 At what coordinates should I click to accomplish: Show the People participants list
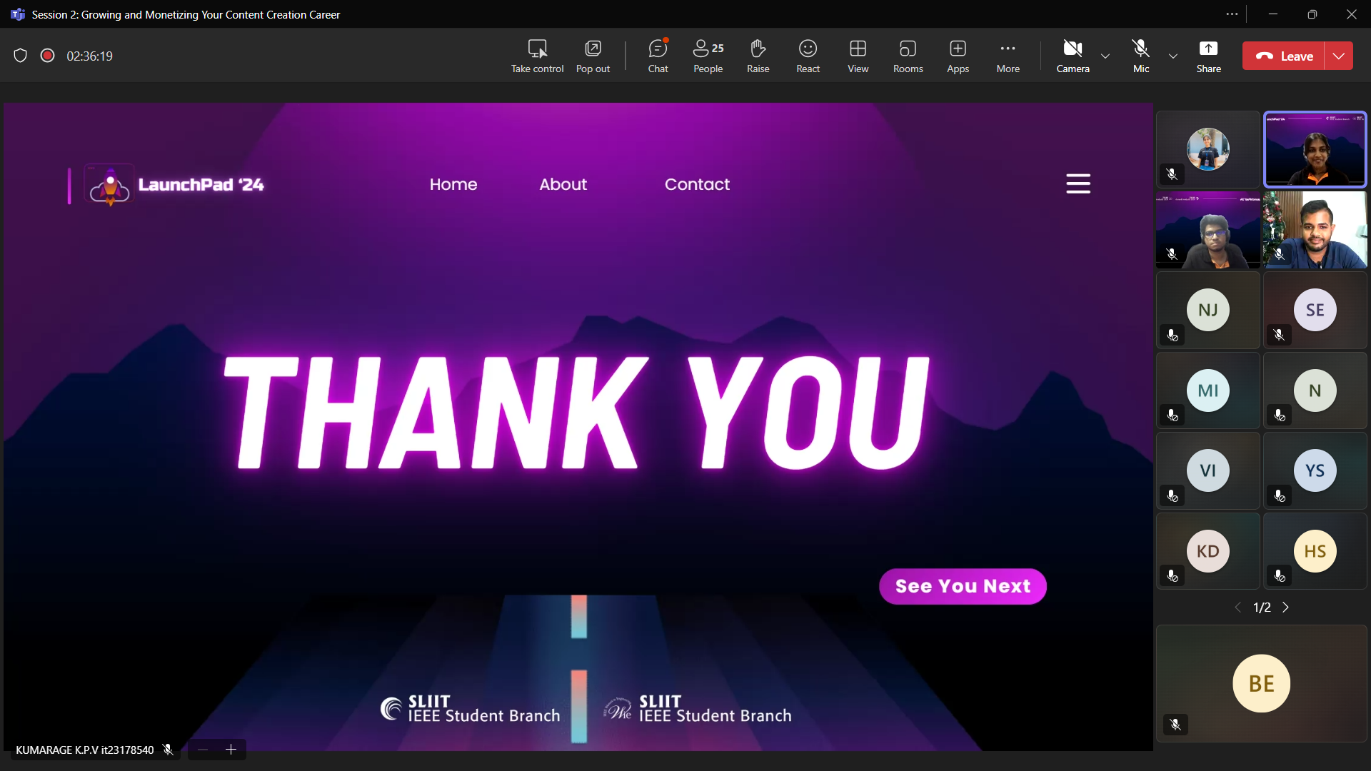pos(708,56)
